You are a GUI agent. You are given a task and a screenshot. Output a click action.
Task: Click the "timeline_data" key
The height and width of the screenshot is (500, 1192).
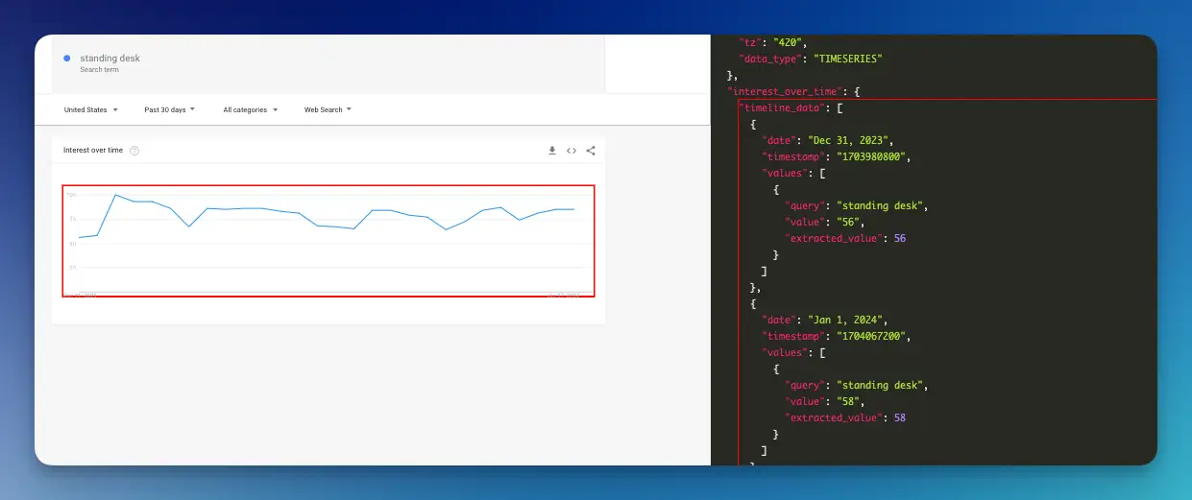780,107
